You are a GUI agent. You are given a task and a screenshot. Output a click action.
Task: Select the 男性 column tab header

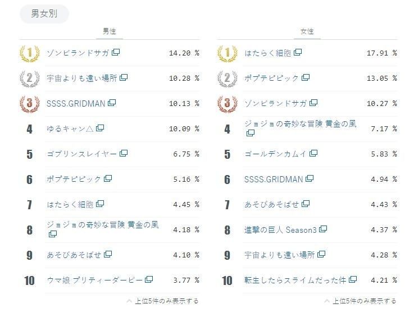[x=109, y=32]
